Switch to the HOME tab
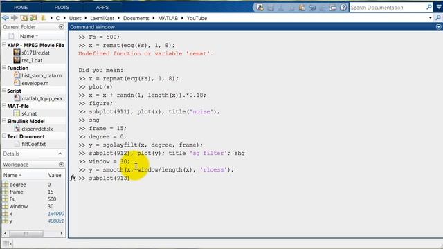The height and width of the screenshot is (249, 443). [21, 8]
